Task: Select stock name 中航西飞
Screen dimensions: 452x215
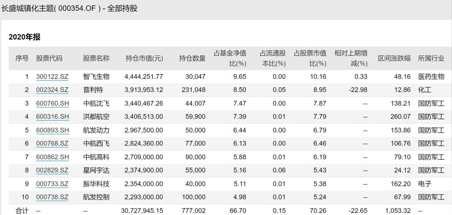Action: [96, 143]
